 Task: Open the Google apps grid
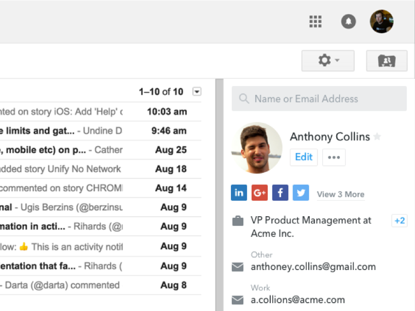[x=315, y=21]
